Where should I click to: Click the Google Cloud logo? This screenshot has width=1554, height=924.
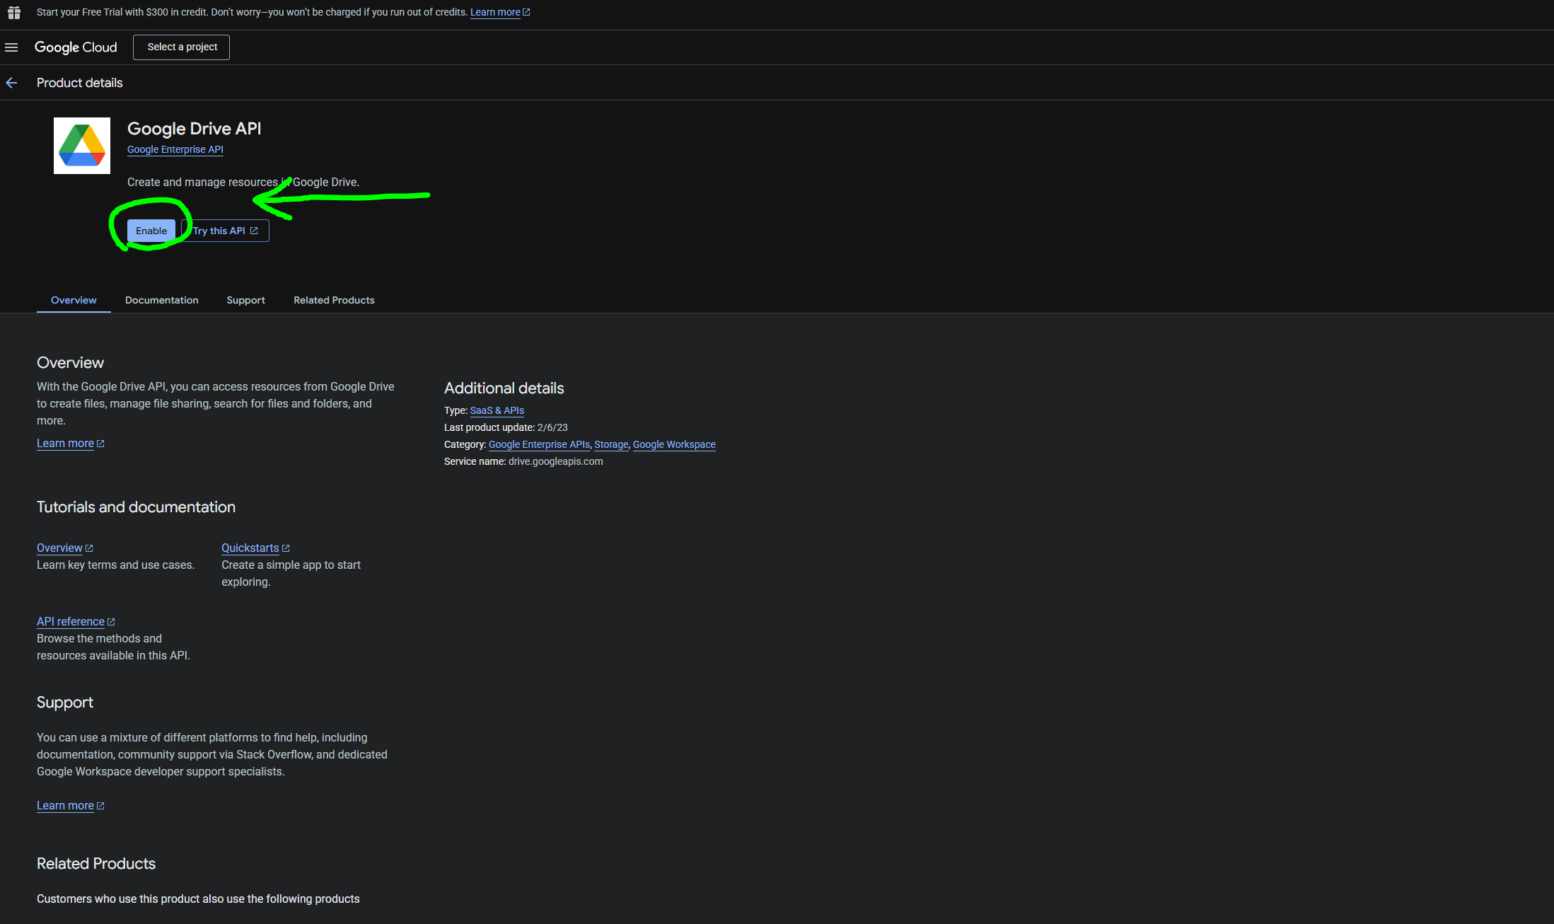(76, 47)
